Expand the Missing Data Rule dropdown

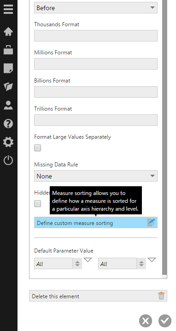point(96,176)
